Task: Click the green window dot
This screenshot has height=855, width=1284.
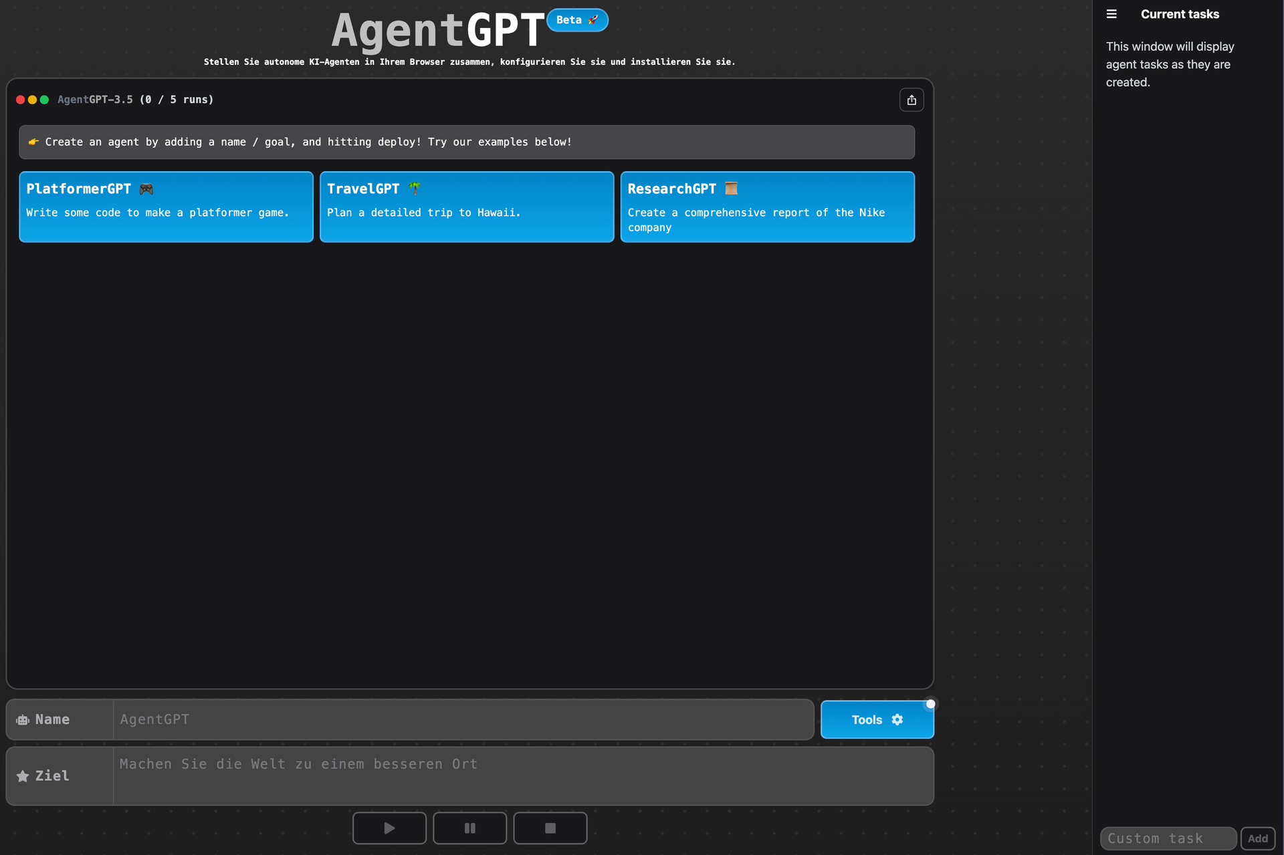Action: coord(44,100)
